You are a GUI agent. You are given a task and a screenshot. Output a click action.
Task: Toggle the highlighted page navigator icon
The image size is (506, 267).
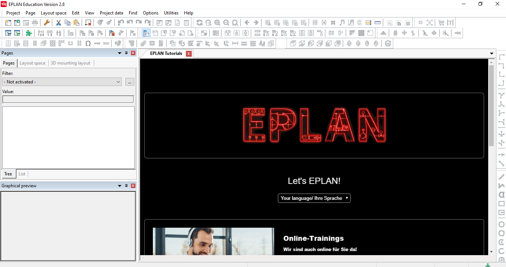click(146, 33)
